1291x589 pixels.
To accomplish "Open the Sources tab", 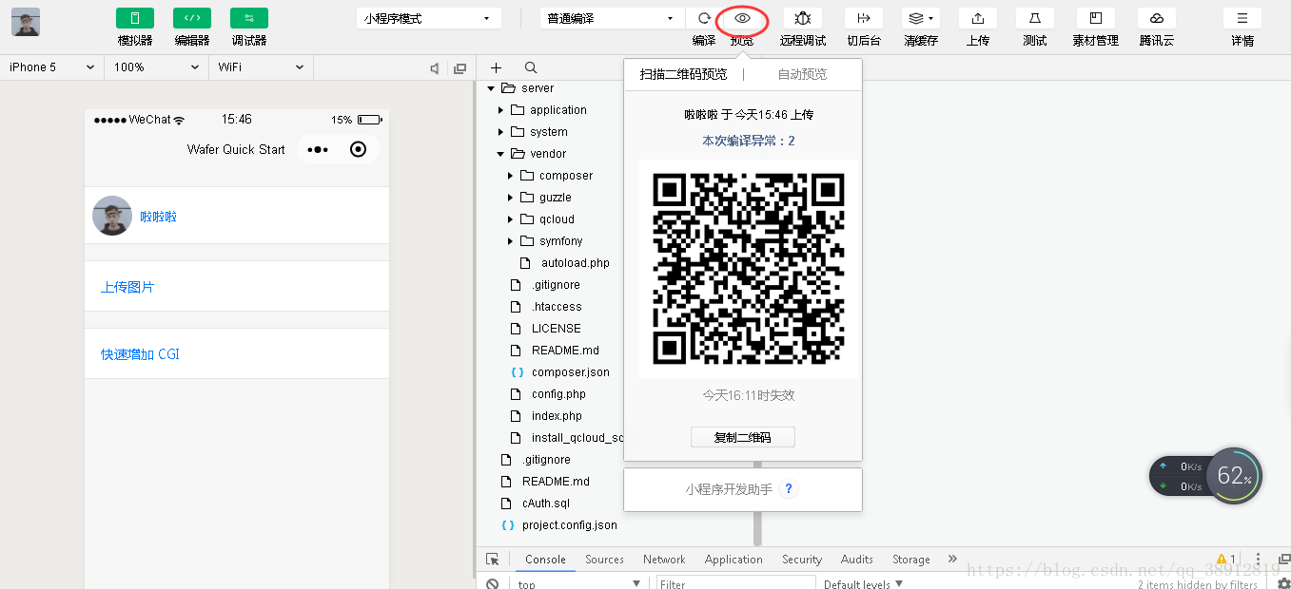I will 604,560.
